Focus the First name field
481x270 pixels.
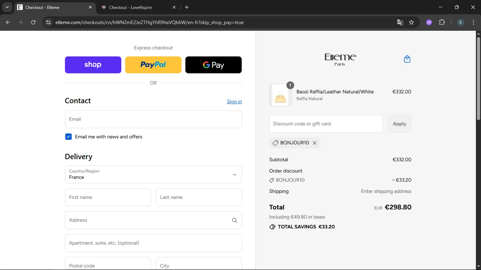108,197
